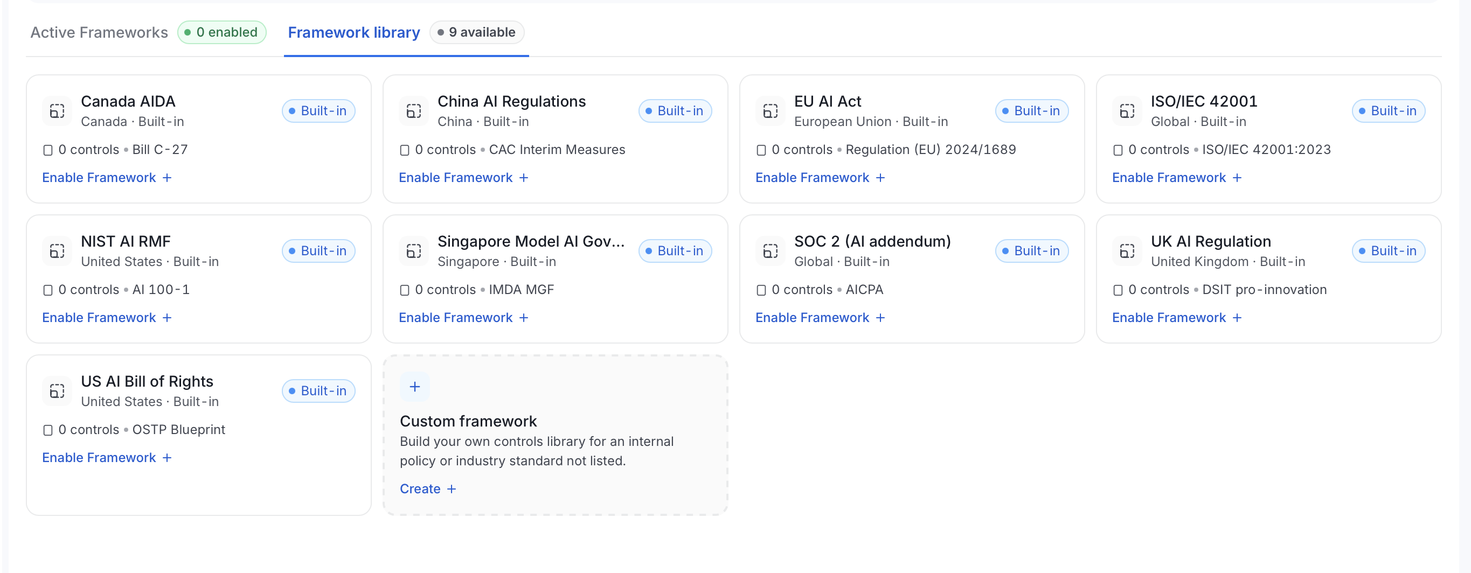Click controls icon next to Bill C-27

(x=48, y=150)
